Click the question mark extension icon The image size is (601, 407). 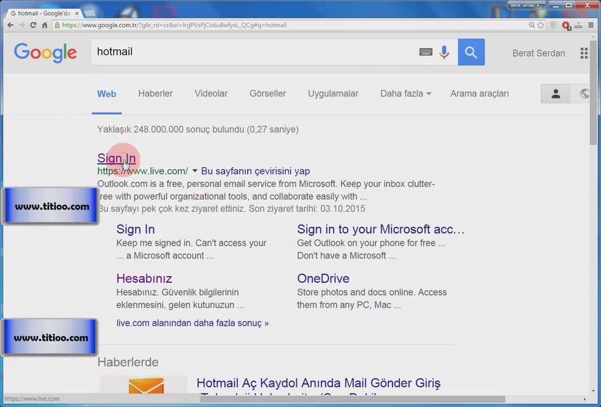(x=578, y=25)
